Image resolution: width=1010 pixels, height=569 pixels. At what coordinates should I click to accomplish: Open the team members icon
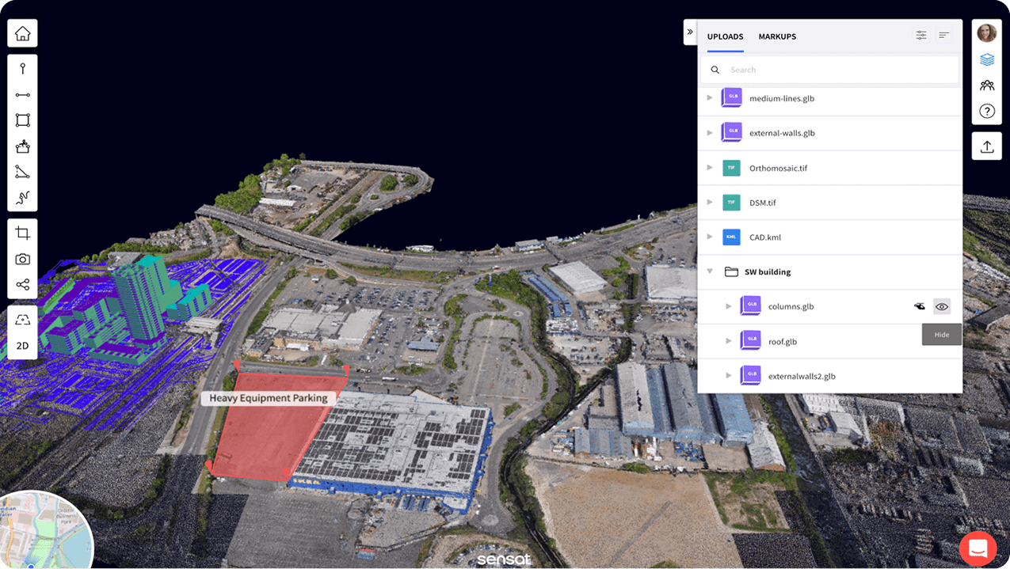point(987,85)
